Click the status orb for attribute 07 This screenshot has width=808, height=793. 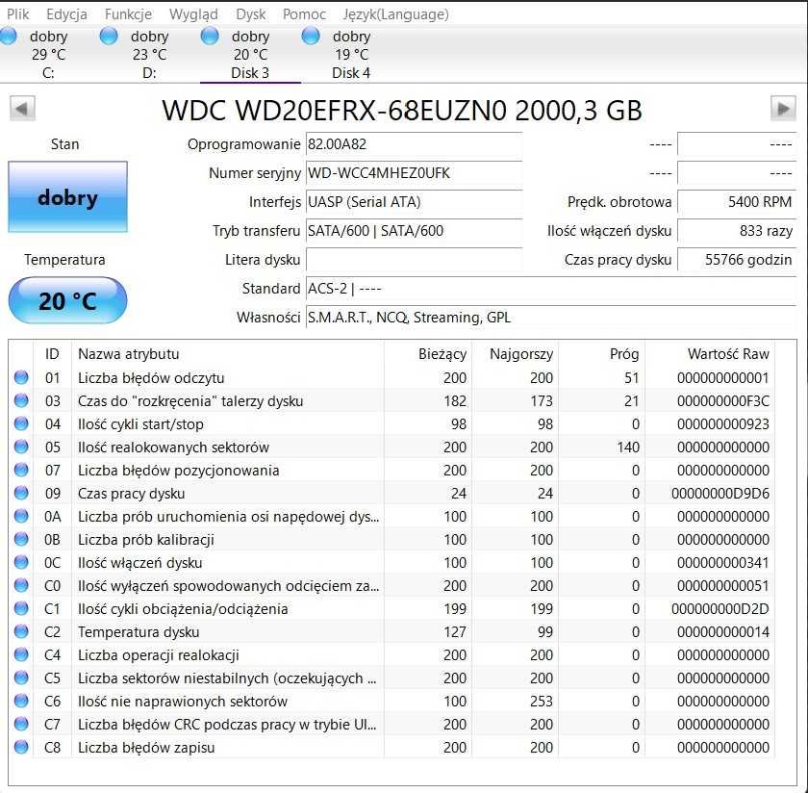click(x=21, y=470)
